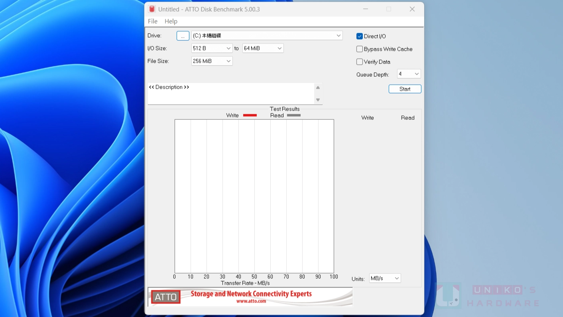The width and height of the screenshot is (563, 317).
Task: Close the ATTO Disk Benchmark window
Action: (x=412, y=9)
